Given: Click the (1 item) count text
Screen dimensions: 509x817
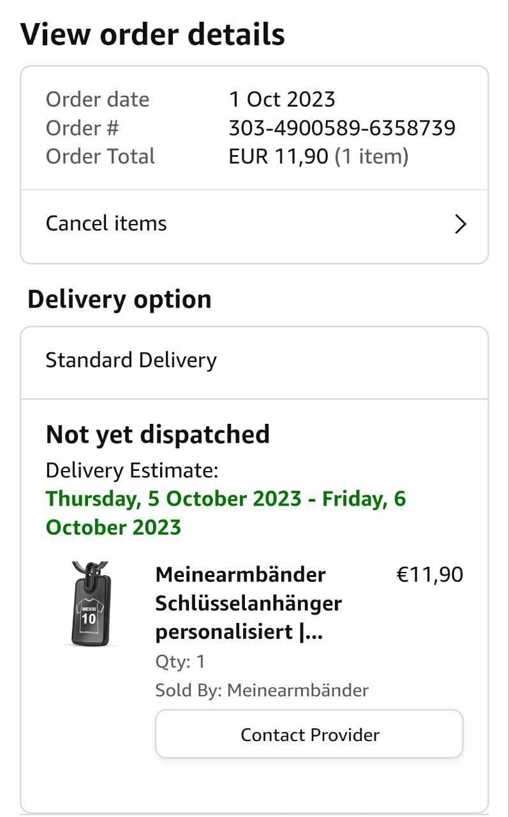Looking at the screenshot, I should [x=372, y=156].
